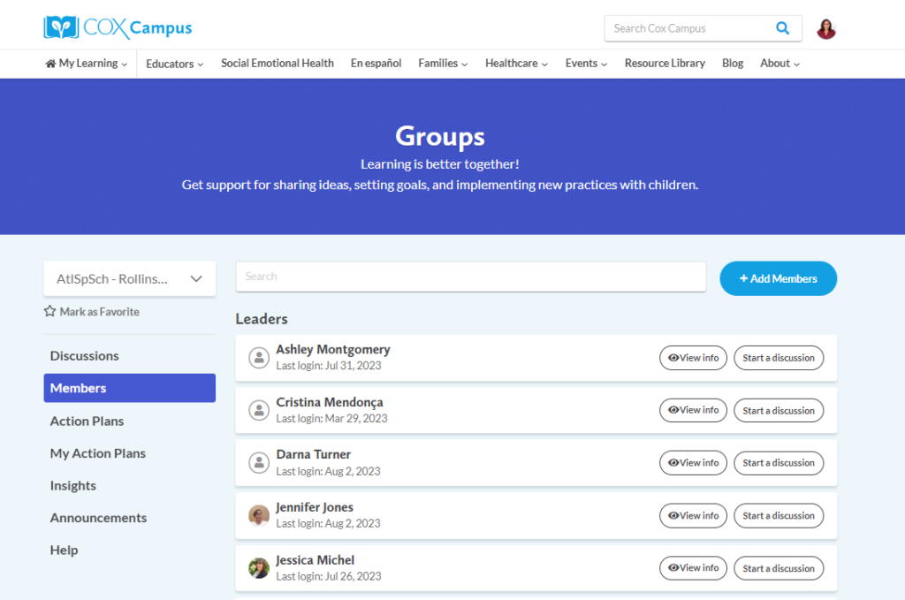Expand the Healthcare menu
905x600 pixels.
pyautogui.click(x=516, y=64)
